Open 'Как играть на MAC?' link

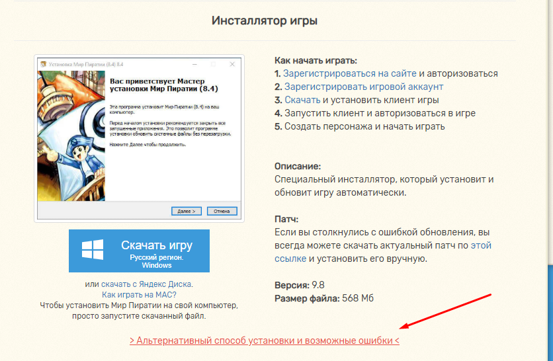[x=139, y=295]
